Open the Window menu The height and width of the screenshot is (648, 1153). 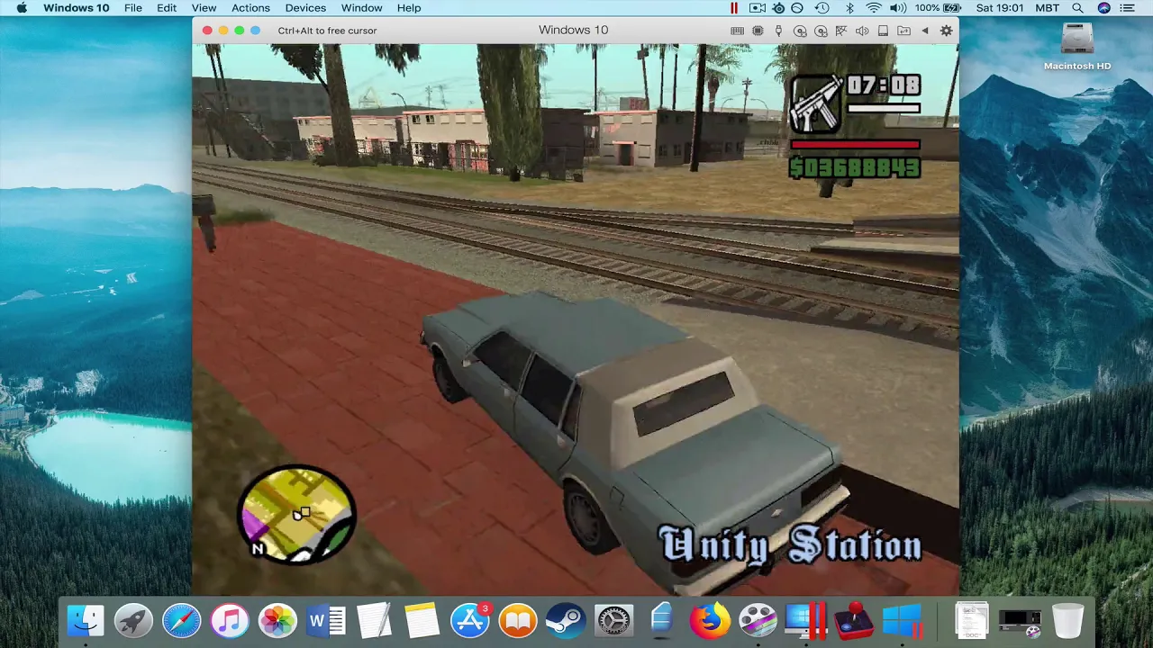[x=361, y=8]
